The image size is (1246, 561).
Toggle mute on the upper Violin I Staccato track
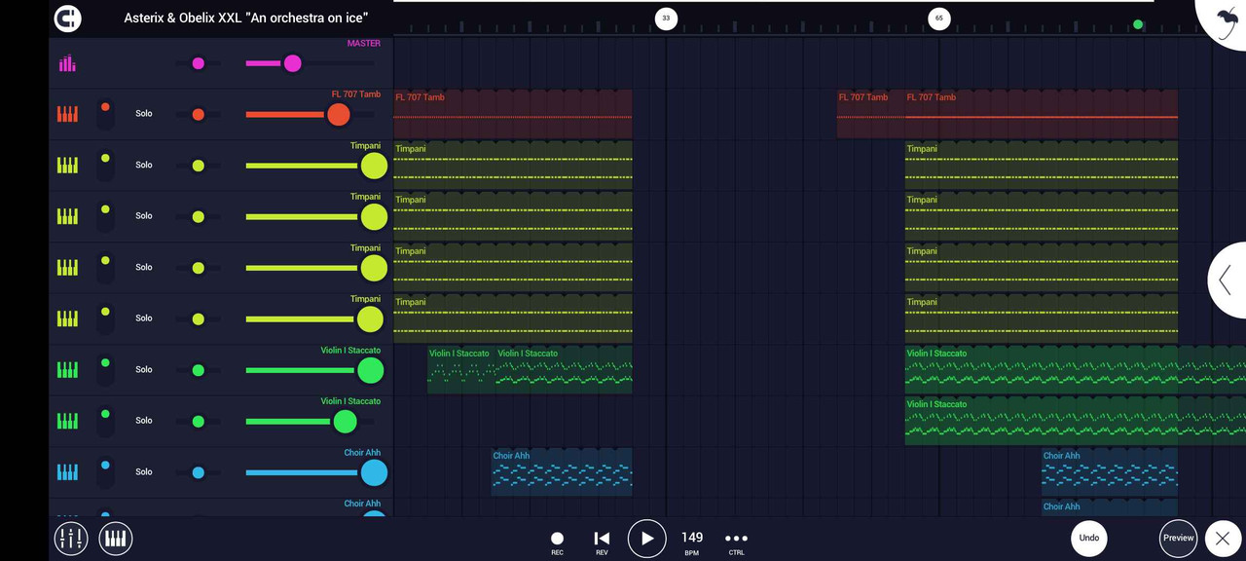[x=105, y=369]
